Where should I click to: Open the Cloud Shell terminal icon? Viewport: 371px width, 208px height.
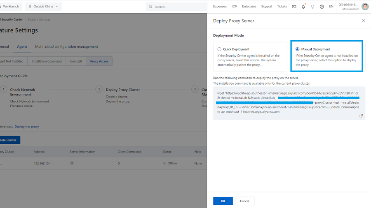(294, 7)
